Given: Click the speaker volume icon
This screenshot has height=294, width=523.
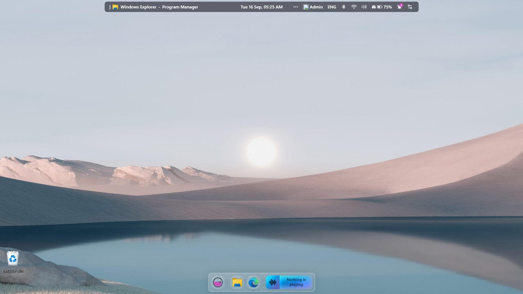Looking at the screenshot, I should (364, 7).
